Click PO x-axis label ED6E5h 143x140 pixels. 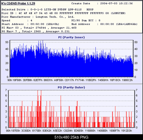pos(79,131)
